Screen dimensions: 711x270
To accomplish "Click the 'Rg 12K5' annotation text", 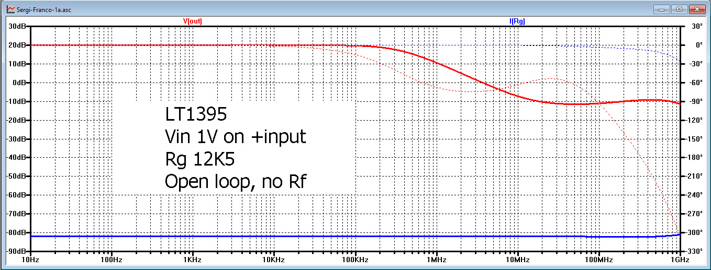I will pos(200,159).
